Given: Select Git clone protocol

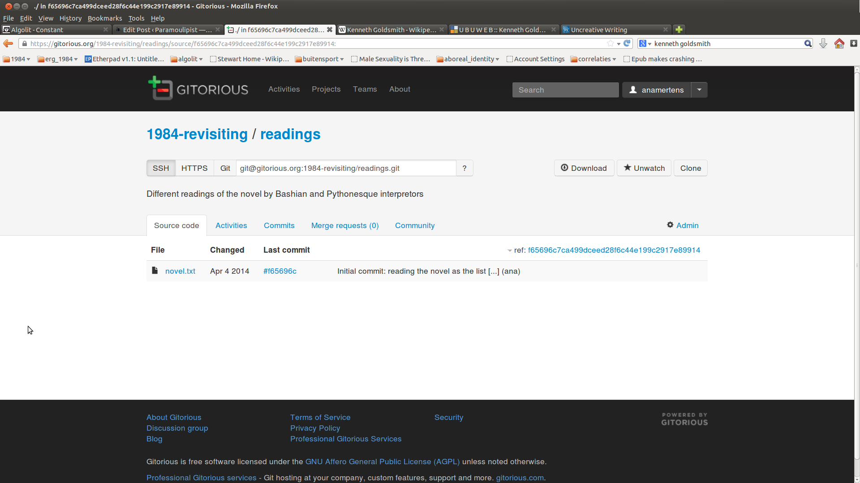Looking at the screenshot, I should pyautogui.click(x=225, y=168).
